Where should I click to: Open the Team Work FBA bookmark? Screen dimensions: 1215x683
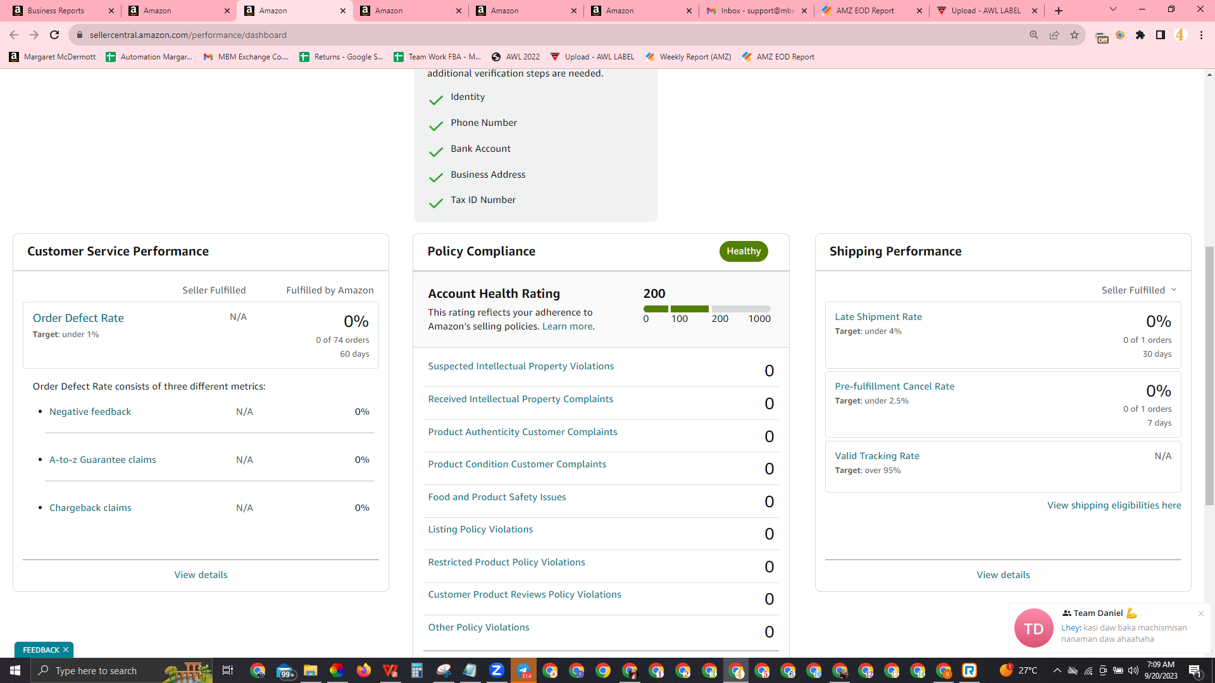[x=437, y=57]
